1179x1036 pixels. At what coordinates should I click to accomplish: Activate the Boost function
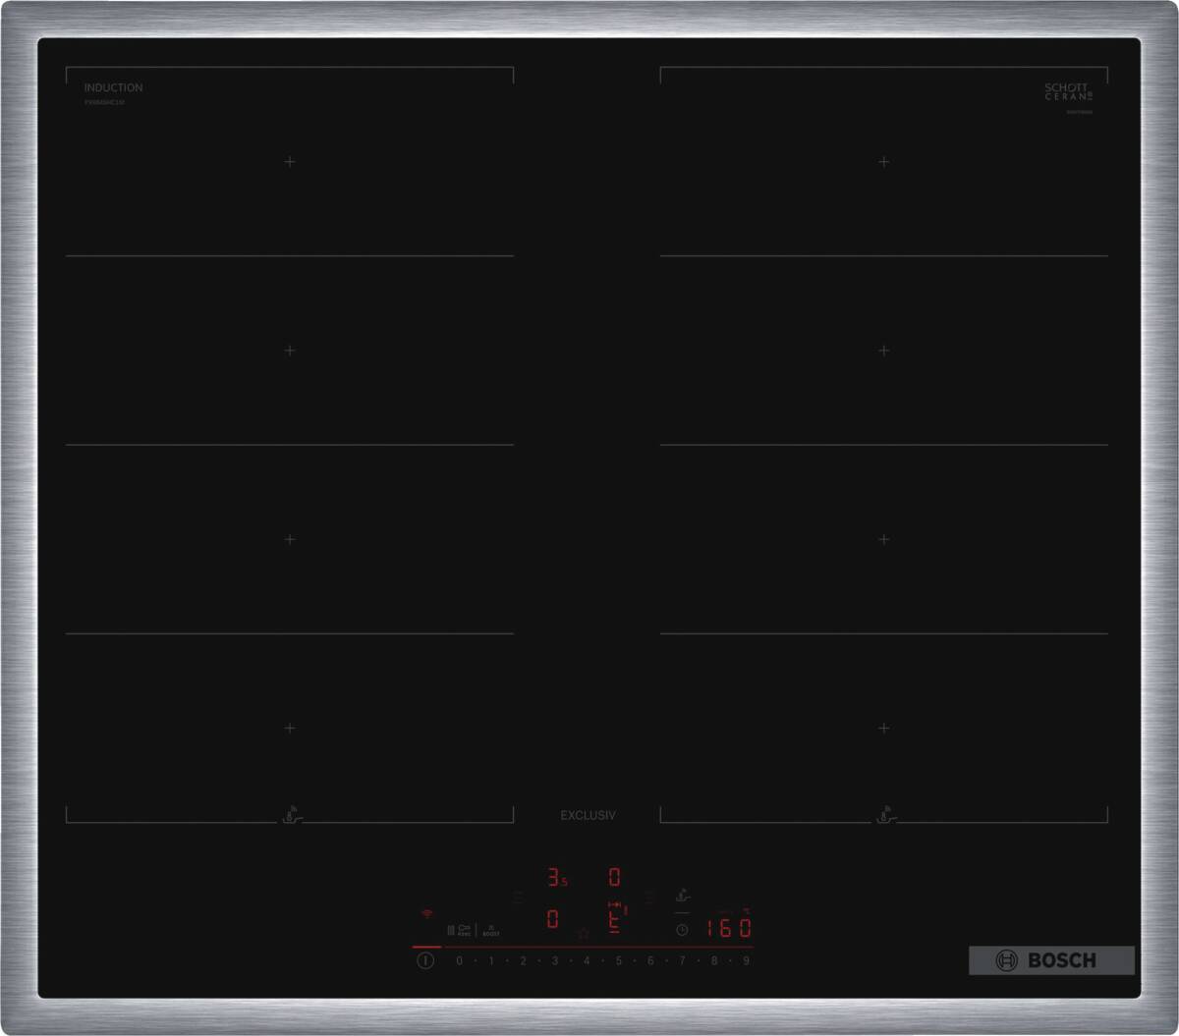pyautogui.click(x=491, y=930)
